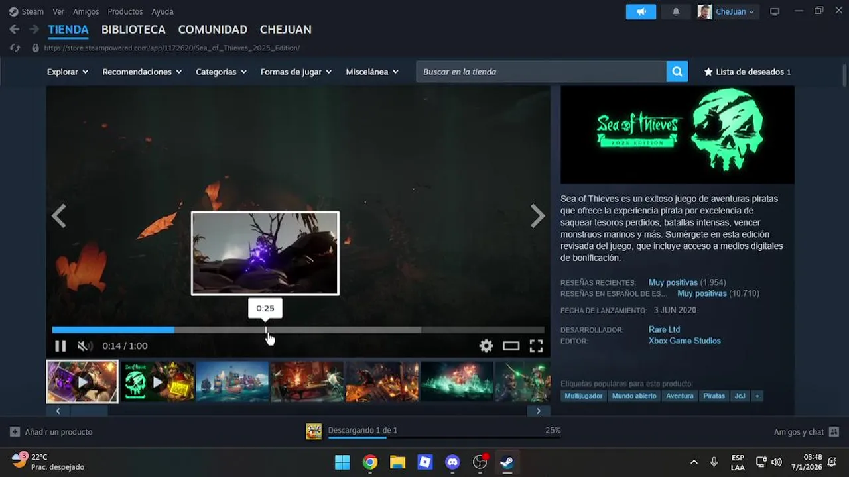The height and width of the screenshot is (477, 849).
Task: Click the downloading game icon in the bottom bar
Action: point(314,431)
